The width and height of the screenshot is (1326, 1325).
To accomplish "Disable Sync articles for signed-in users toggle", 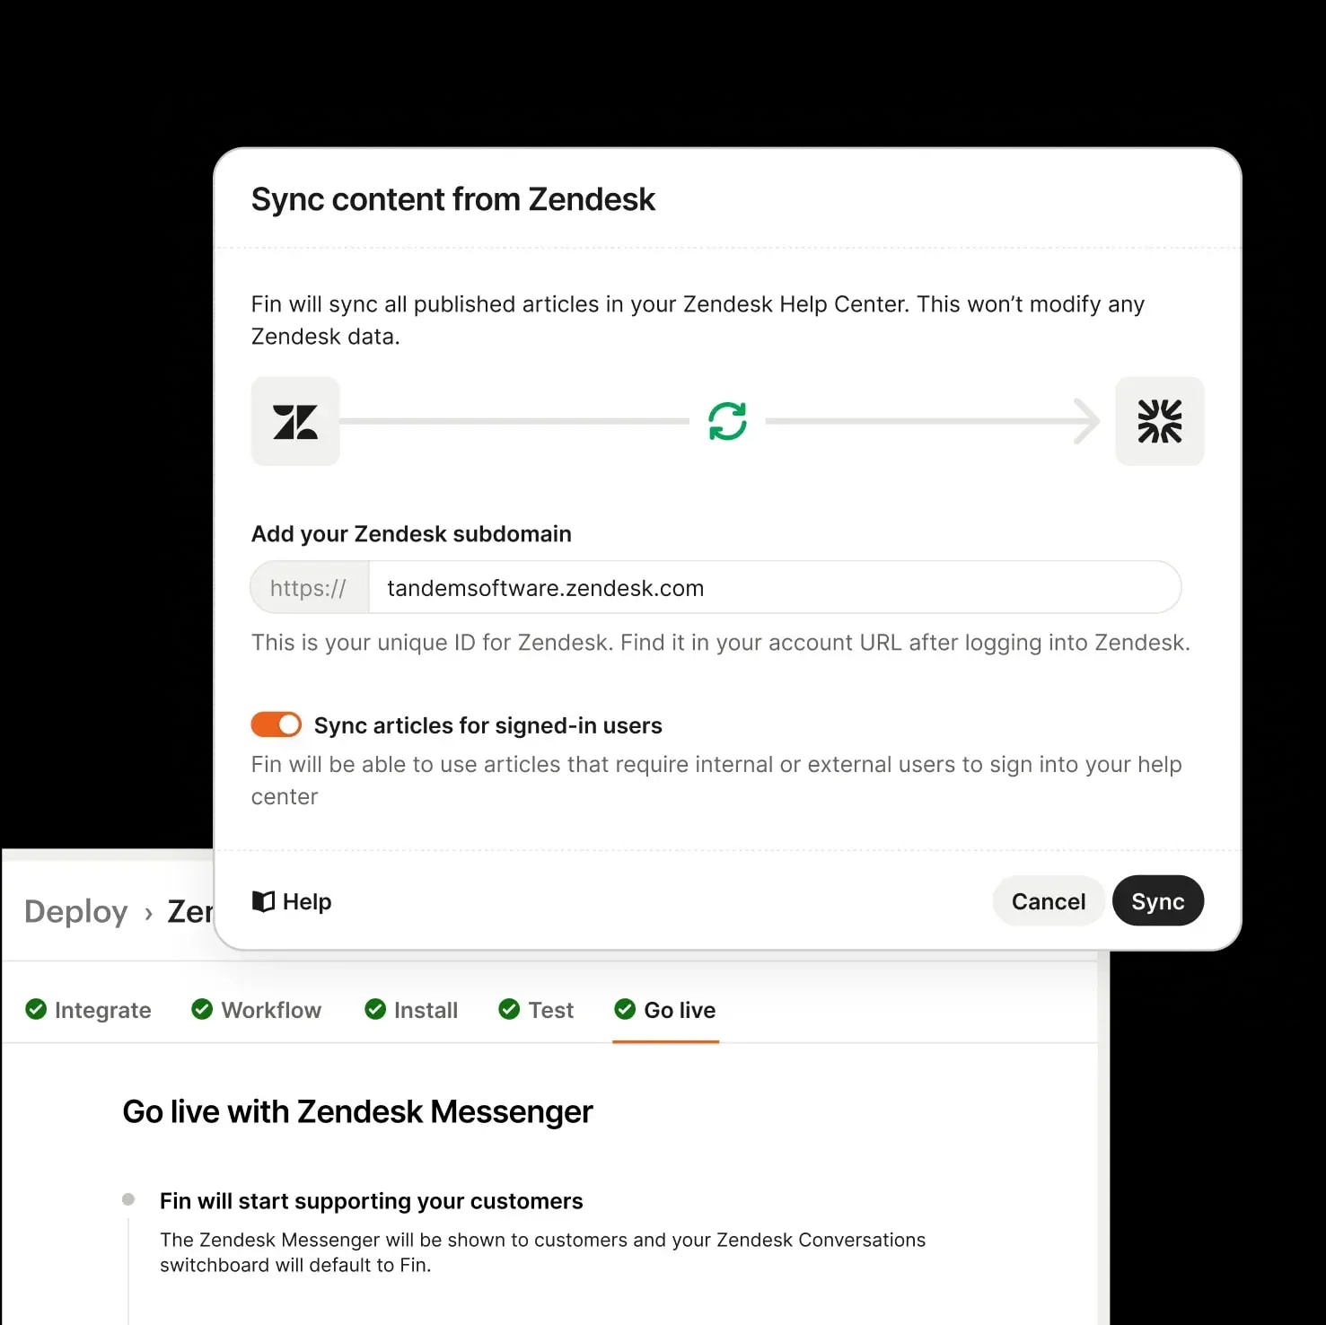I will [x=277, y=724].
